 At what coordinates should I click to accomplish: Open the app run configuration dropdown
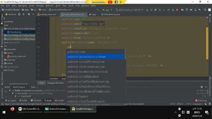pyautogui.click(x=107, y=10)
